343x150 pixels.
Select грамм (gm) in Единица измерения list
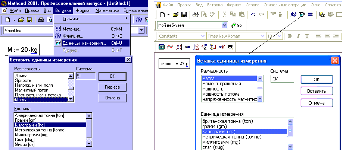click(244, 127)
